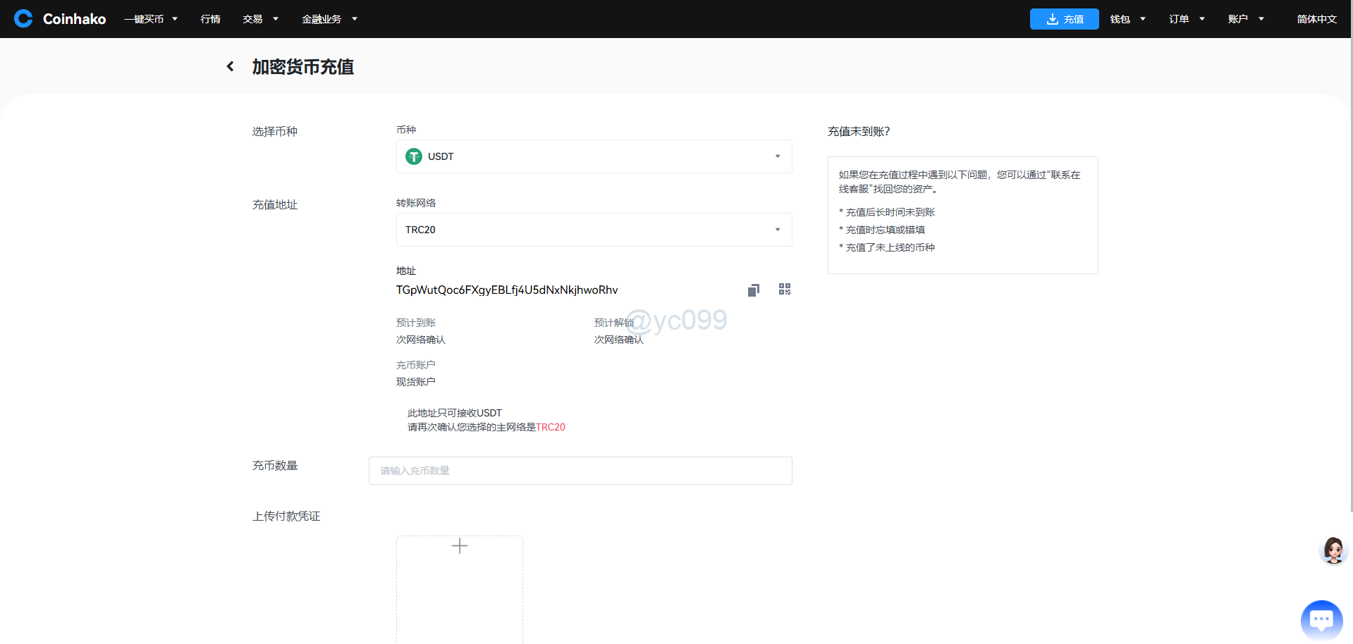Expand the 钱包 menu

[1127, 19]
